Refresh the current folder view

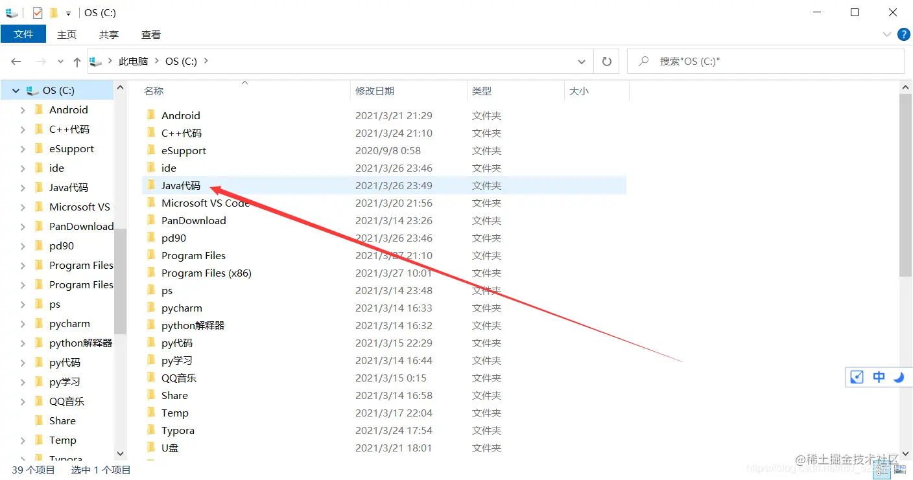click(x=607, y=62)
